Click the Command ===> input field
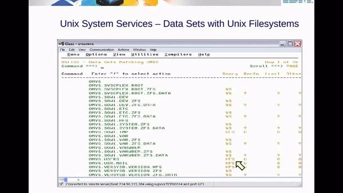 coord(170,66)
